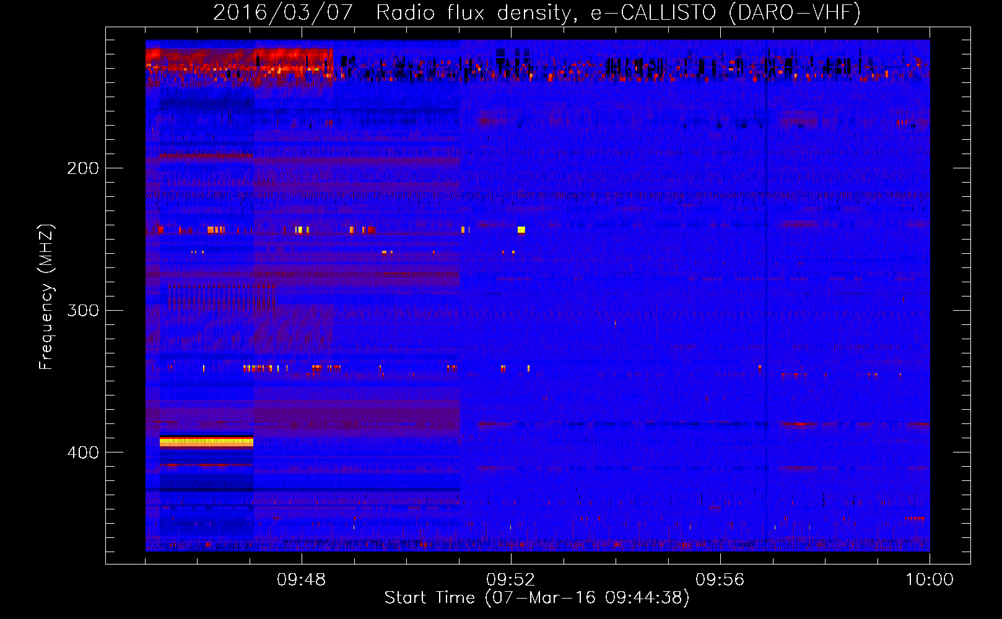Viewport: 1002px width, 619px height.
Task: Click the '400' frequency axis label
Action: point(83,452)
